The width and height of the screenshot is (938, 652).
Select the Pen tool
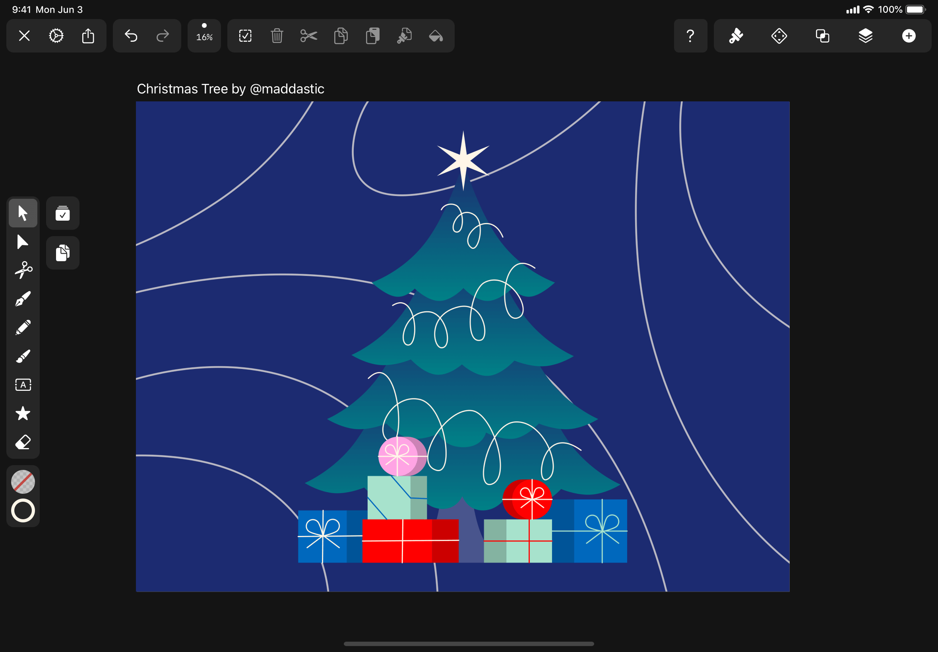[23, 299]
